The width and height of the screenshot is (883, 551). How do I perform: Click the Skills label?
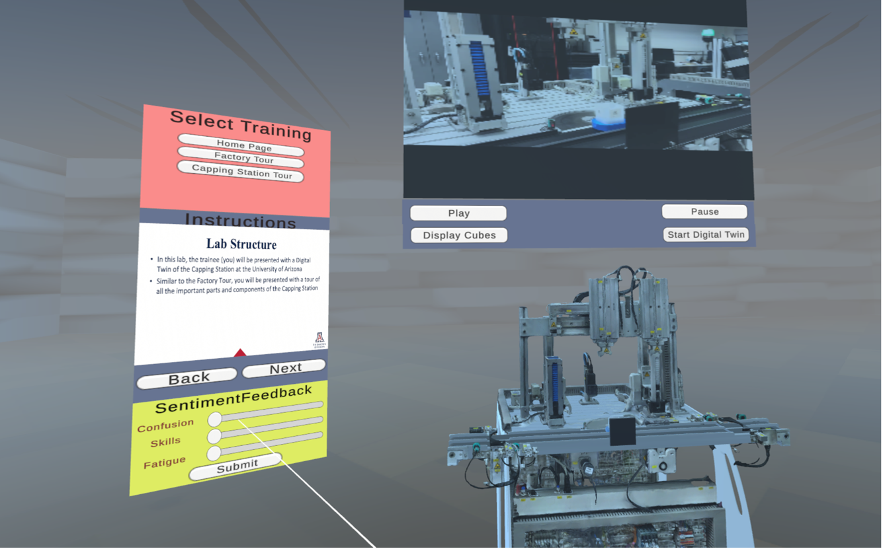point(165,442)
